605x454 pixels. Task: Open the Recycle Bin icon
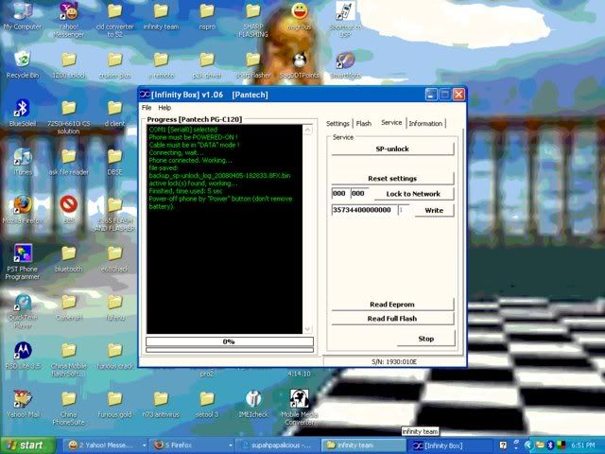pos(23,64)
